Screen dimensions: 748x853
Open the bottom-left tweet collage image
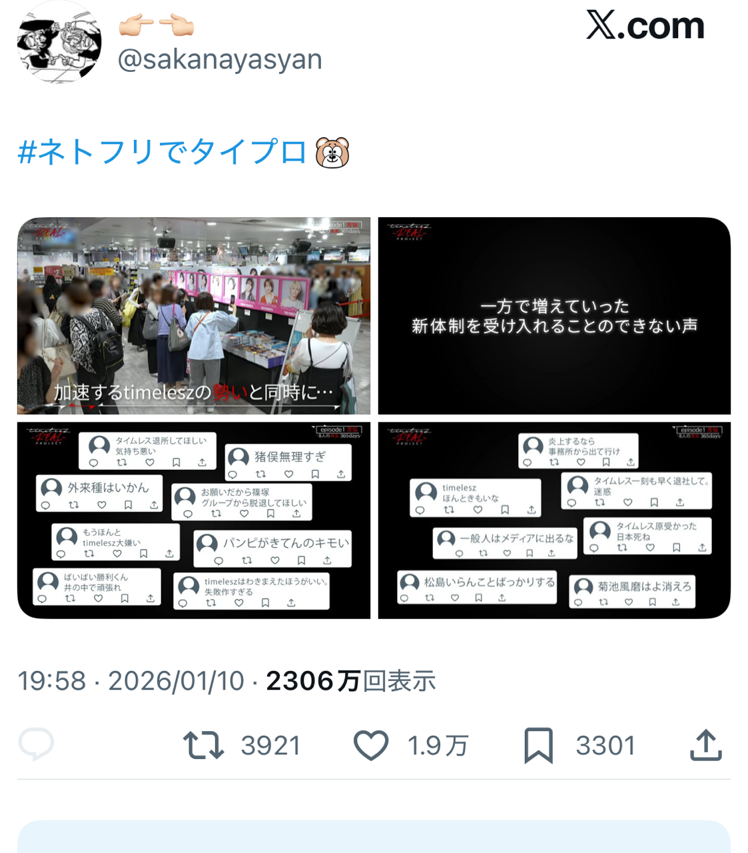pyautogui.click(x=194, y=520)
